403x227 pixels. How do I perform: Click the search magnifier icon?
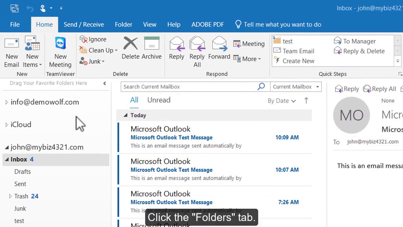coord(261,87)
